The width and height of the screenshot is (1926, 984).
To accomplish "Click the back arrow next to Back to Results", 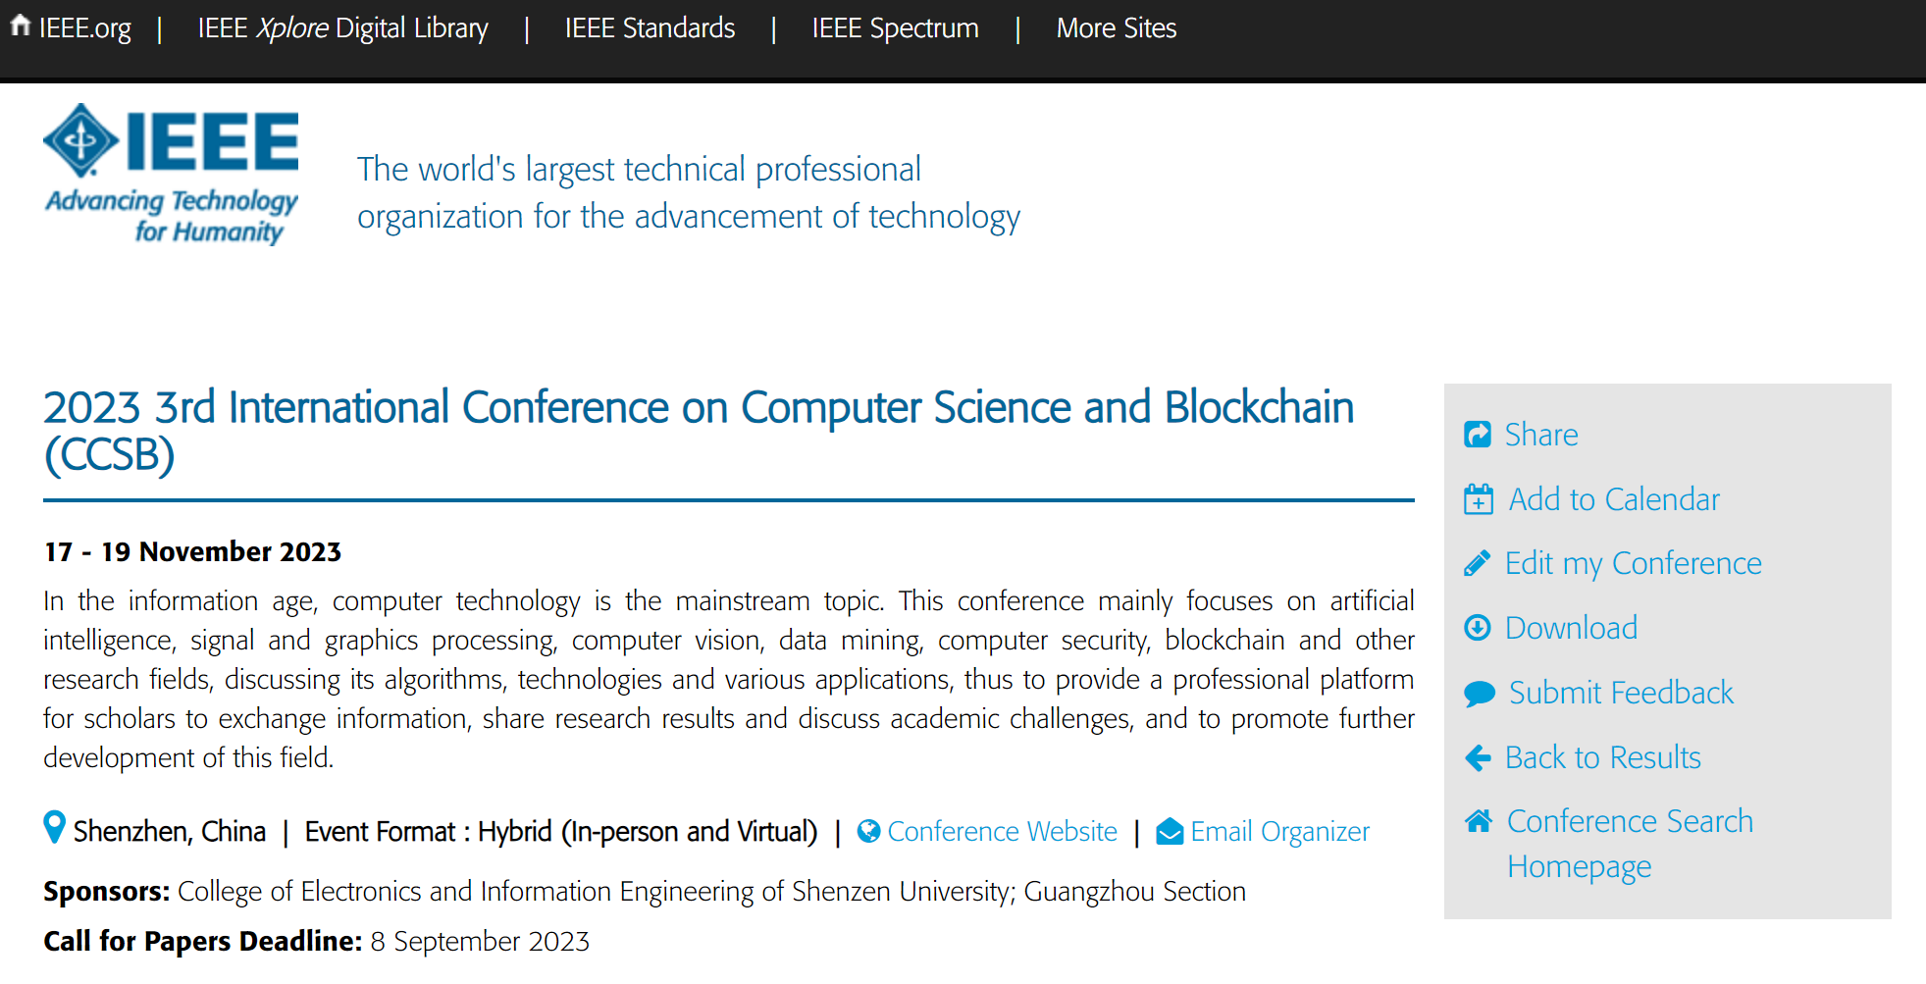I will [x=1479, y=757].
